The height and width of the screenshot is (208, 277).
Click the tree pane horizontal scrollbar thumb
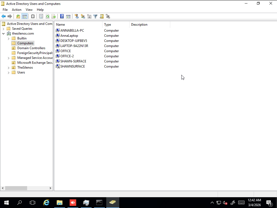16,188
